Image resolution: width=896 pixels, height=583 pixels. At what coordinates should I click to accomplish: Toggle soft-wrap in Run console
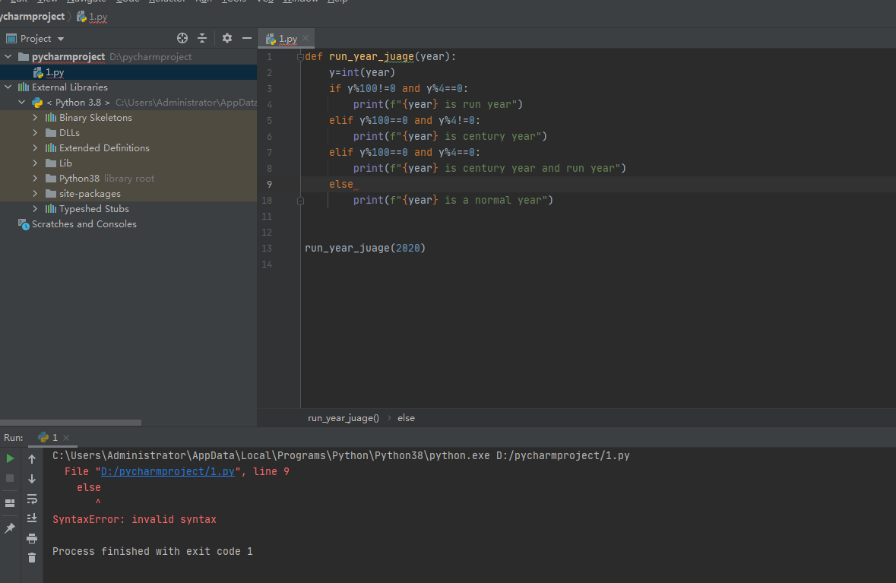click(32, 499)
